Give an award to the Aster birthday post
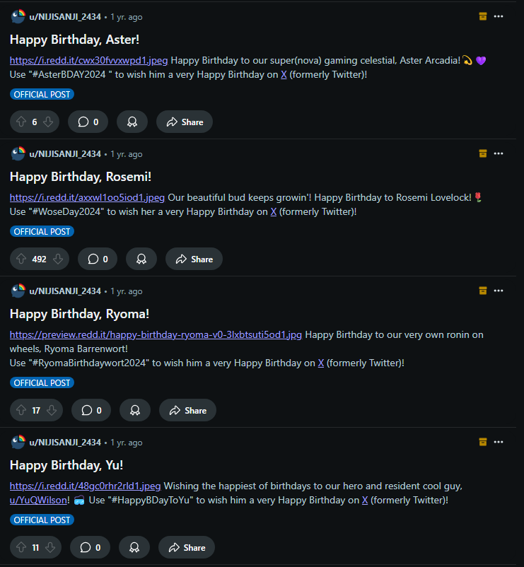524x567 pixels. tap(132, 122)
